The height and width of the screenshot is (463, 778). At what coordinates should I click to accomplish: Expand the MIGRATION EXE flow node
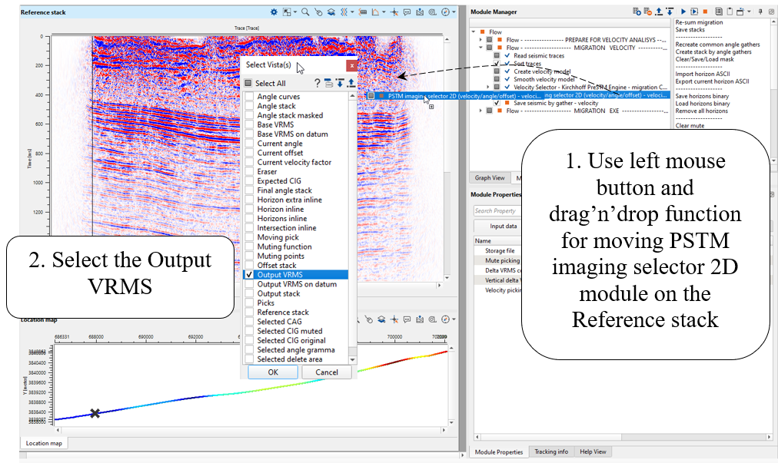coord(480,111)
